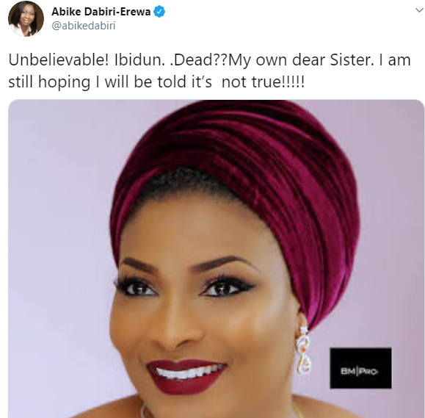Click the jeweled earring in the photo
This screenshot has width=425, height=418.
304,350
